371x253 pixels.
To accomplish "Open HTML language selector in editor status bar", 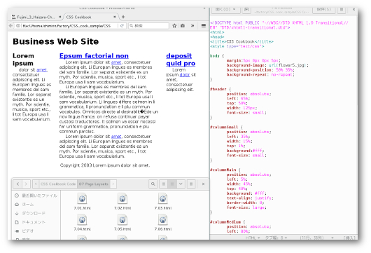I will 253,238.
